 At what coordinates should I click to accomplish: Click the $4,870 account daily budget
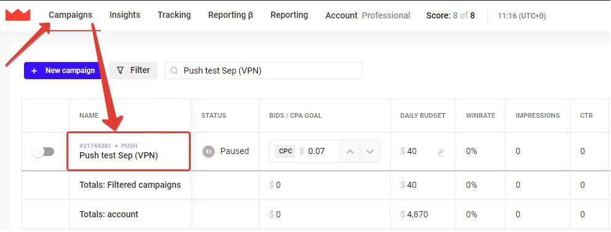pyautogui.click(x=414, y=214)
